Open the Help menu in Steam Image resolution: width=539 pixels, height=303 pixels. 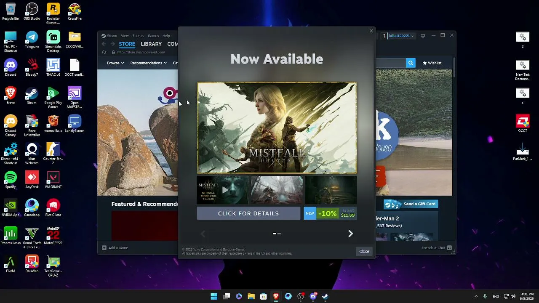point(166,36)
